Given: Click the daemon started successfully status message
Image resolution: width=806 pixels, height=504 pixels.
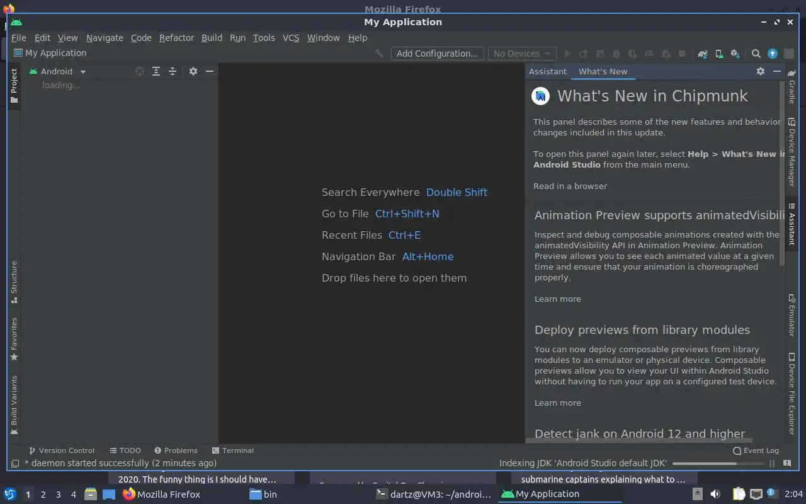Looking at the screenshot, I should 120,463.
